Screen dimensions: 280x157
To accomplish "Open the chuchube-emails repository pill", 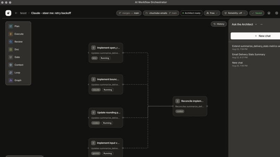I will [161, 13].
